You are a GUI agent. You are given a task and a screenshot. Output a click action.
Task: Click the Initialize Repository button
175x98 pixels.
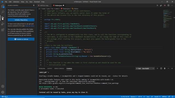click(x=21, y=20)
